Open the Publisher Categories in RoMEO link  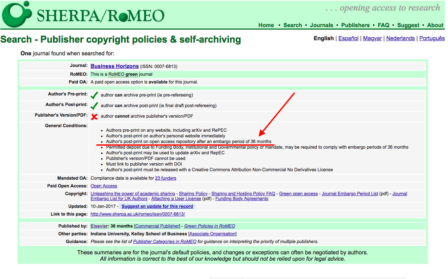164,242
